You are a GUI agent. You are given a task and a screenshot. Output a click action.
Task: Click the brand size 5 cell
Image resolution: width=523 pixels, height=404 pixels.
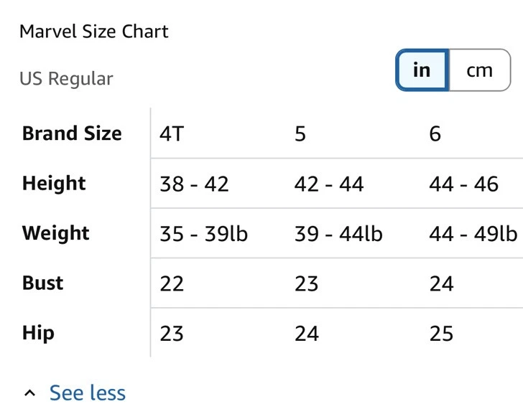point(300,134)
